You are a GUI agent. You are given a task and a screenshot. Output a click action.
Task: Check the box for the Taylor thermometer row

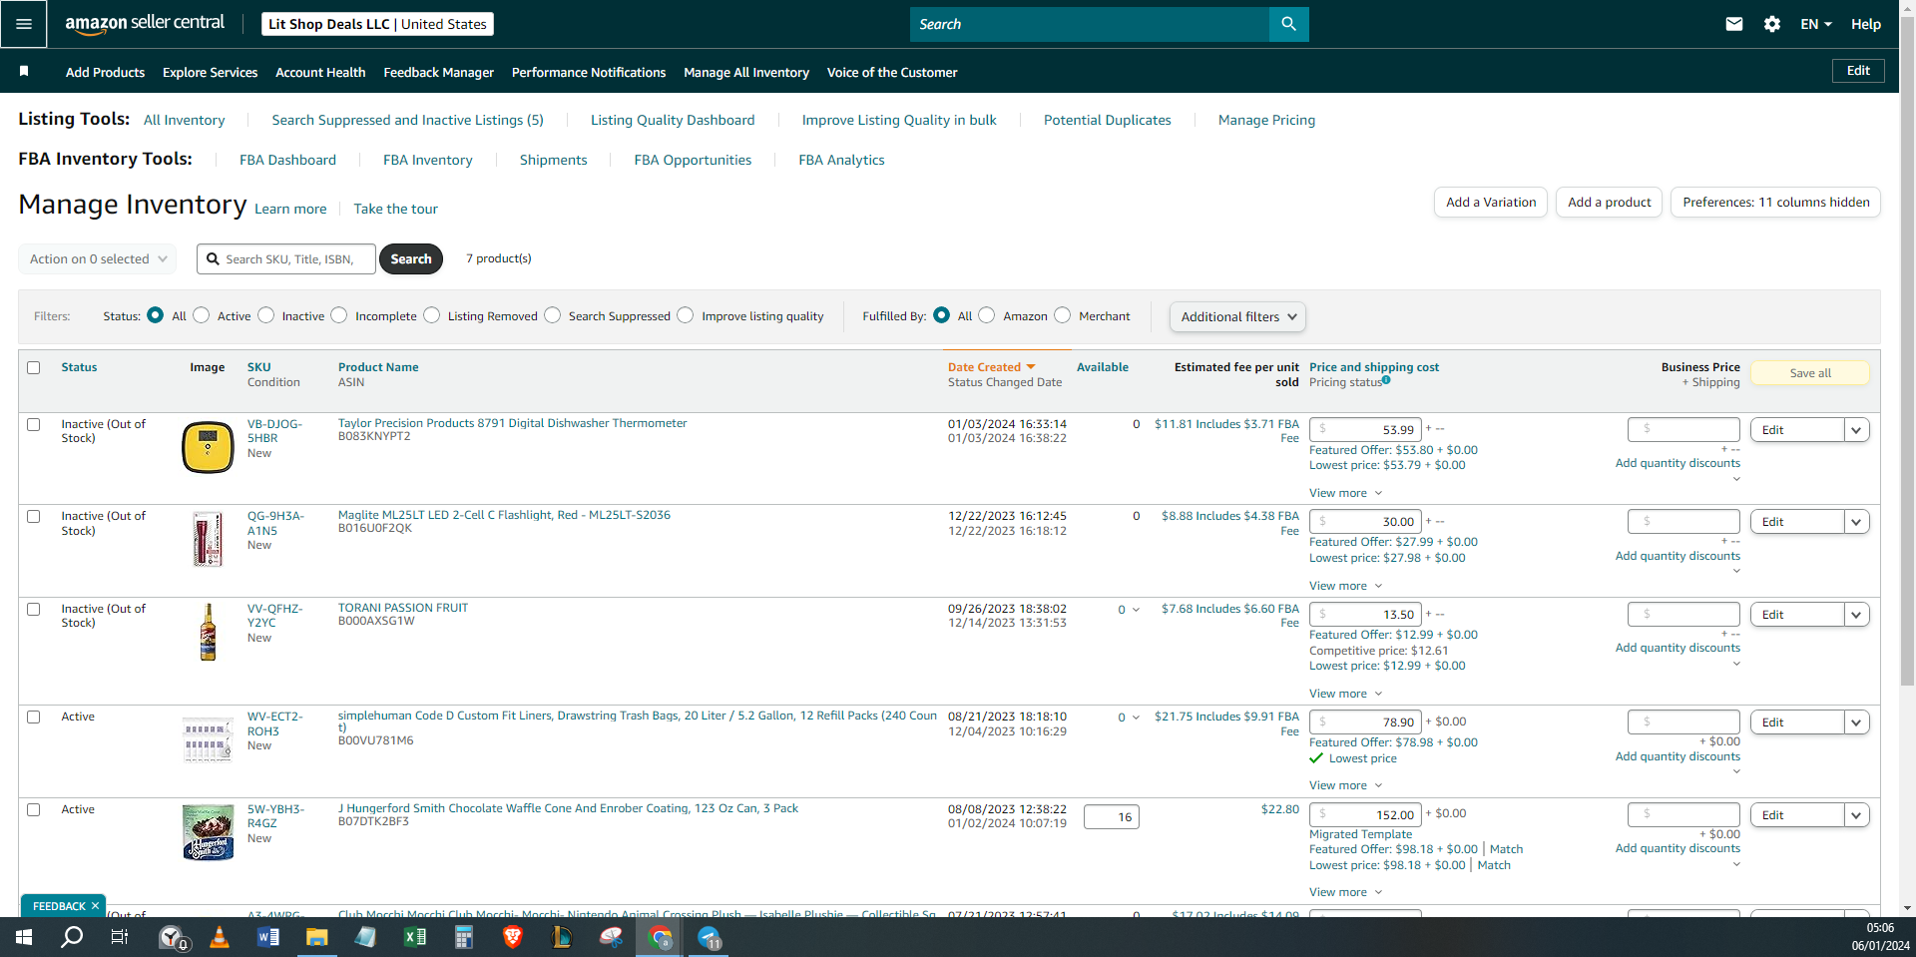point(34,424)
